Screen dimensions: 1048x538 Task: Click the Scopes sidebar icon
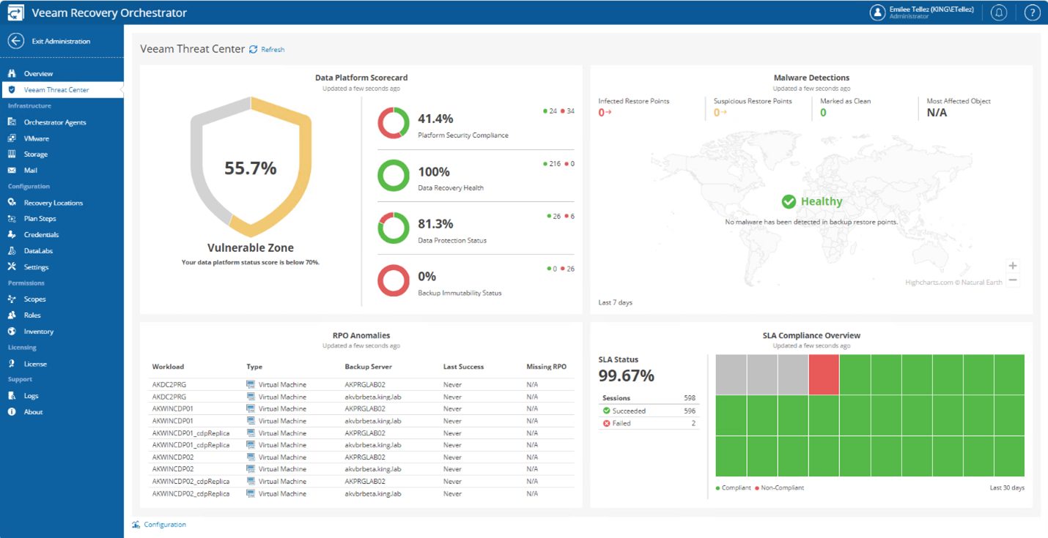click(12, 299)
